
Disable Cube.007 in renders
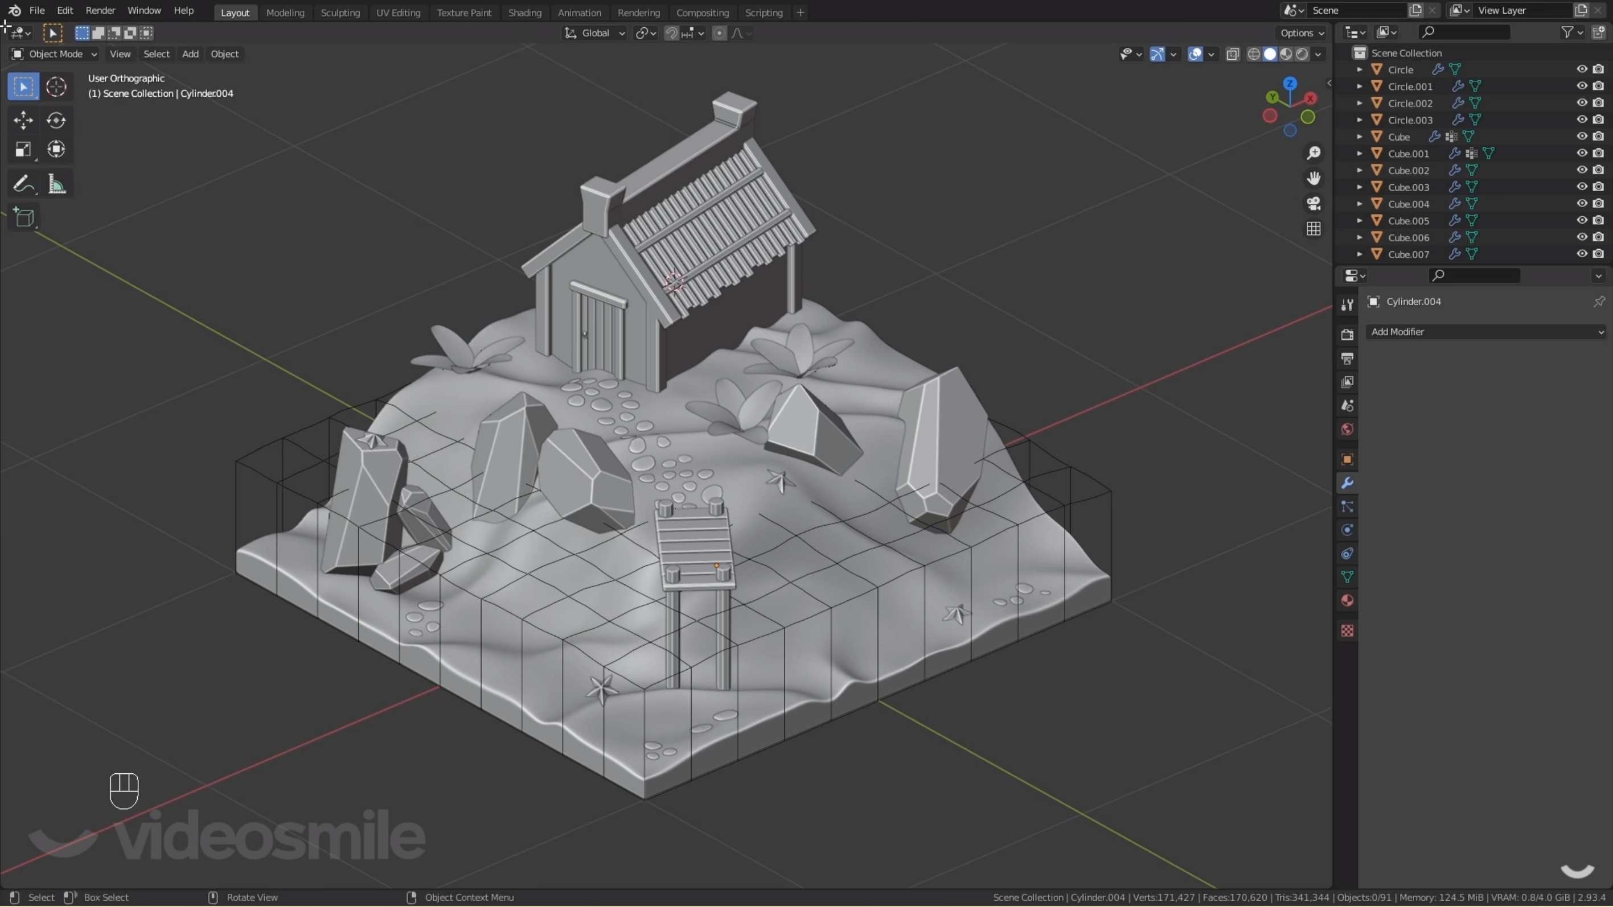pyautogui.click(x=1598, y=254)
